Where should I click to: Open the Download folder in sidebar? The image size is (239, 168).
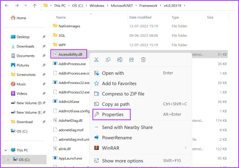click(22, 122)
